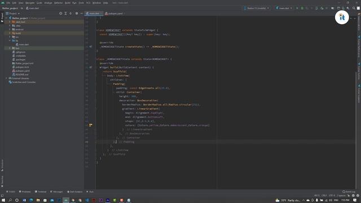Open weather widget showing 70°F

[x=288, y=200]
